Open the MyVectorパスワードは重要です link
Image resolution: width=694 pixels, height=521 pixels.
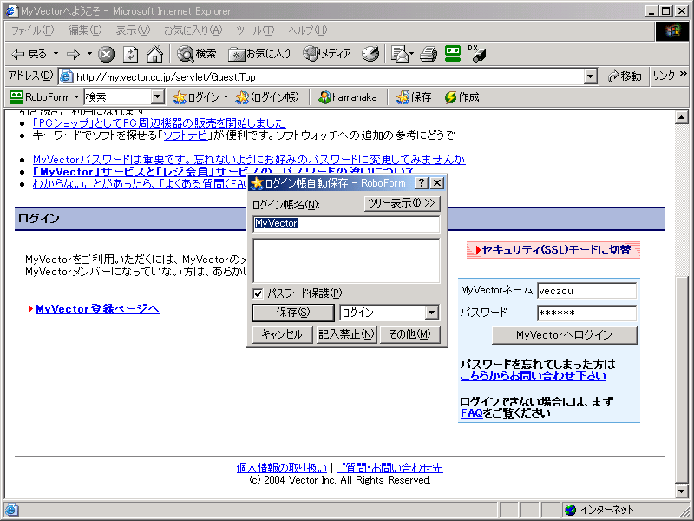249,160
